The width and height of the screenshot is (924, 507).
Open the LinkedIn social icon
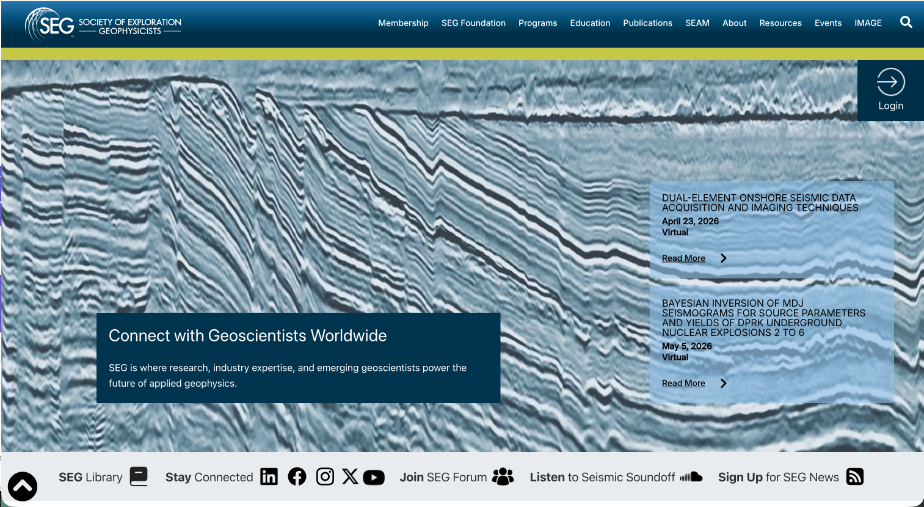pyautogui.click(x=269, y=477)
